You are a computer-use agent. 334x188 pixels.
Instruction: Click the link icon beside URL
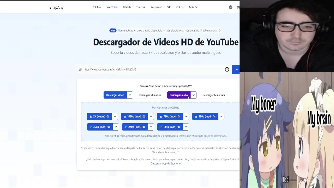point(81,69)
